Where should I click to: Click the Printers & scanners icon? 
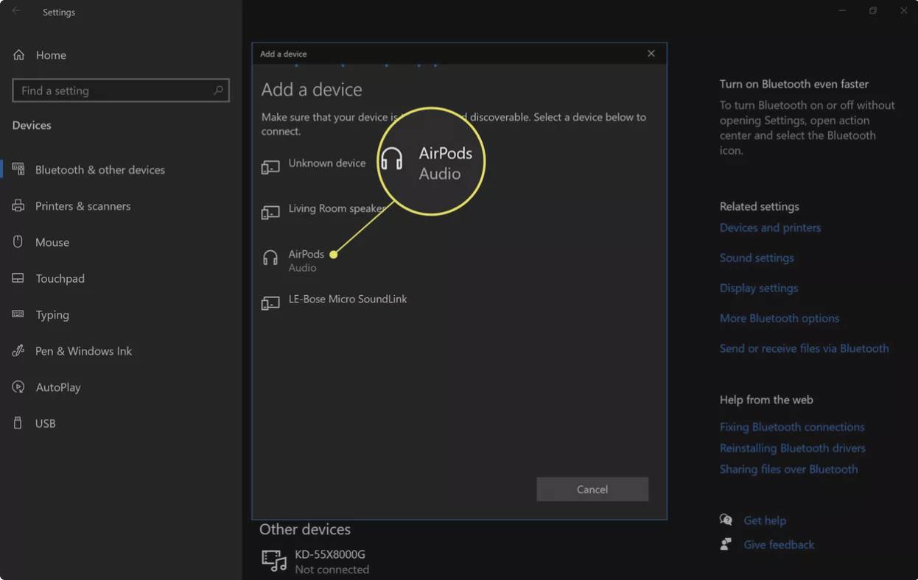[18, 206]
